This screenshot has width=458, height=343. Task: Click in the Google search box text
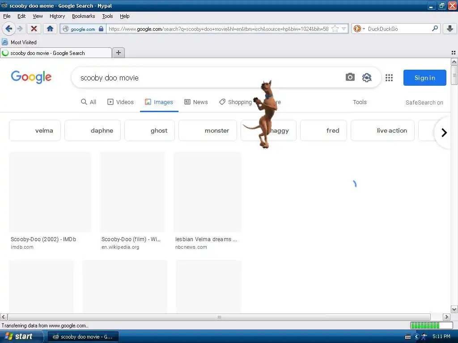tap(110, 78)
